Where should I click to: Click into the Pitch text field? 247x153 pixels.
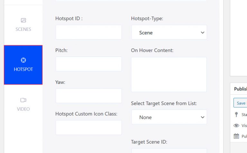coord(88,64)
